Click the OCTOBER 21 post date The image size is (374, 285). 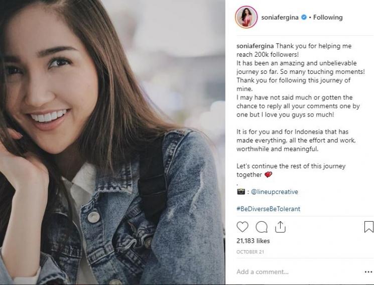pos(250,251)
